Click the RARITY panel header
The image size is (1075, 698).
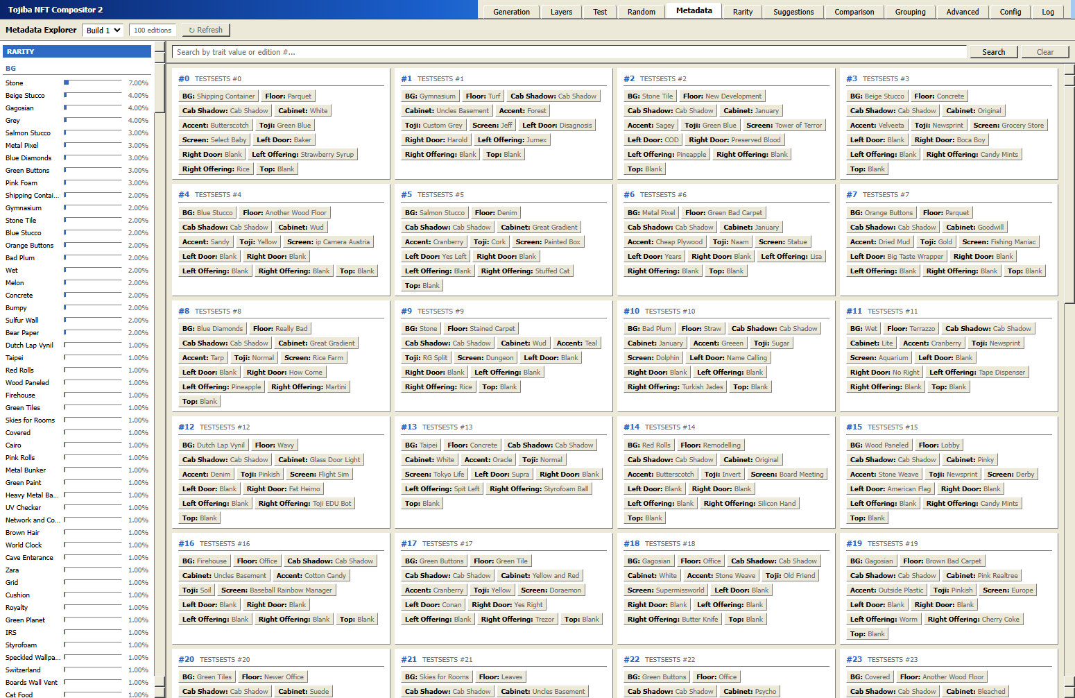[77, 51]
